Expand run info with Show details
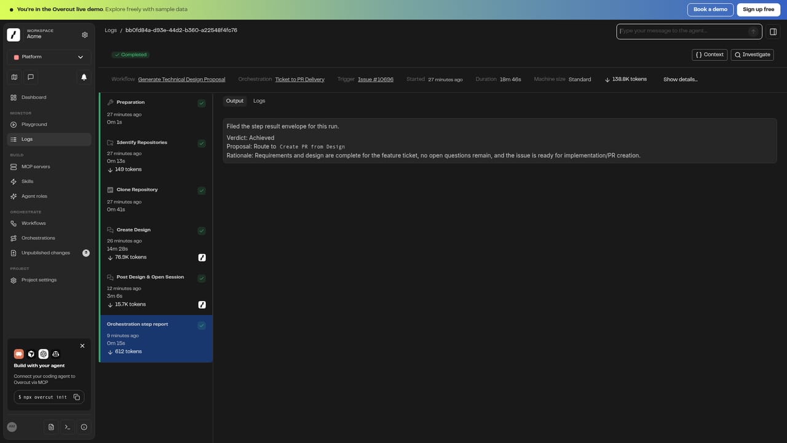The width and height of the screenshot is (787, 443). tap(681, 79)
